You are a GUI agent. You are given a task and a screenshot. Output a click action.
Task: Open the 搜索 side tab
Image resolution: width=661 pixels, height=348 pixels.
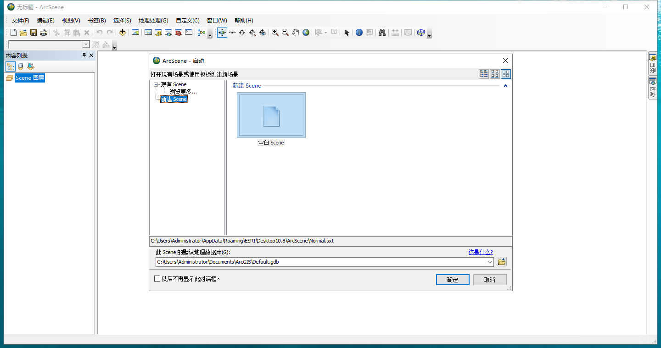tap(652, 87)
